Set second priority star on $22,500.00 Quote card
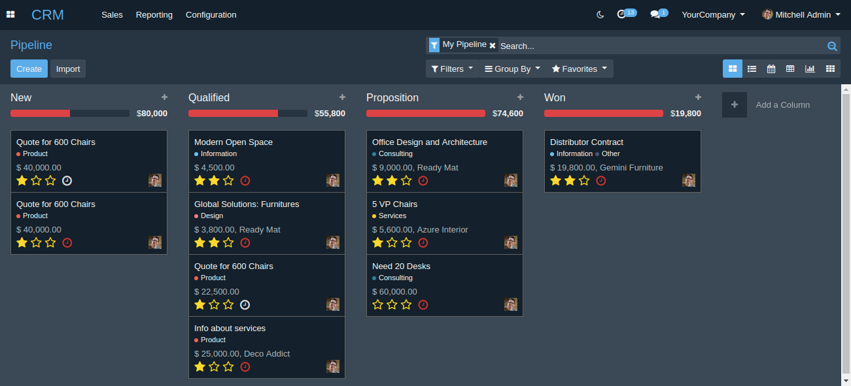 [x=214, y=304]
